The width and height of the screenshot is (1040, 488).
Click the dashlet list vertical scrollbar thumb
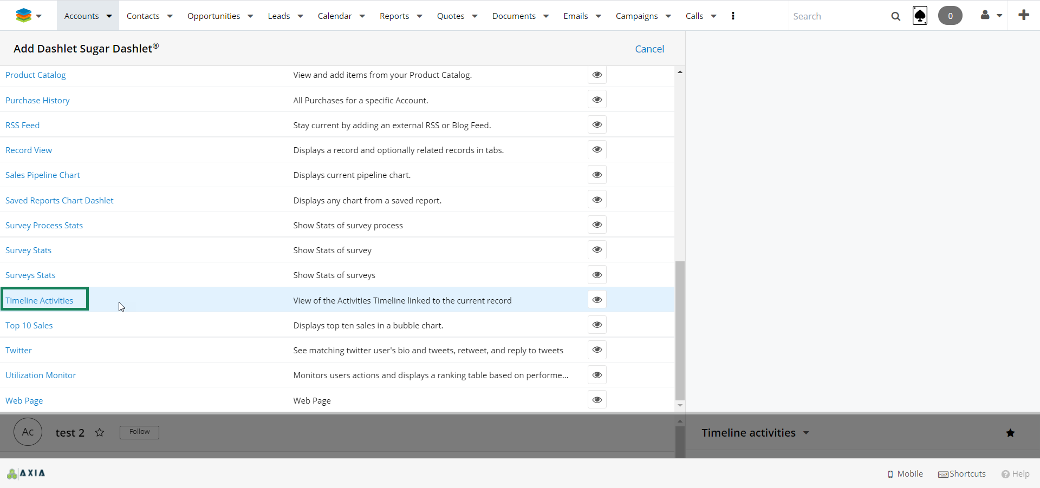point(680,330)
